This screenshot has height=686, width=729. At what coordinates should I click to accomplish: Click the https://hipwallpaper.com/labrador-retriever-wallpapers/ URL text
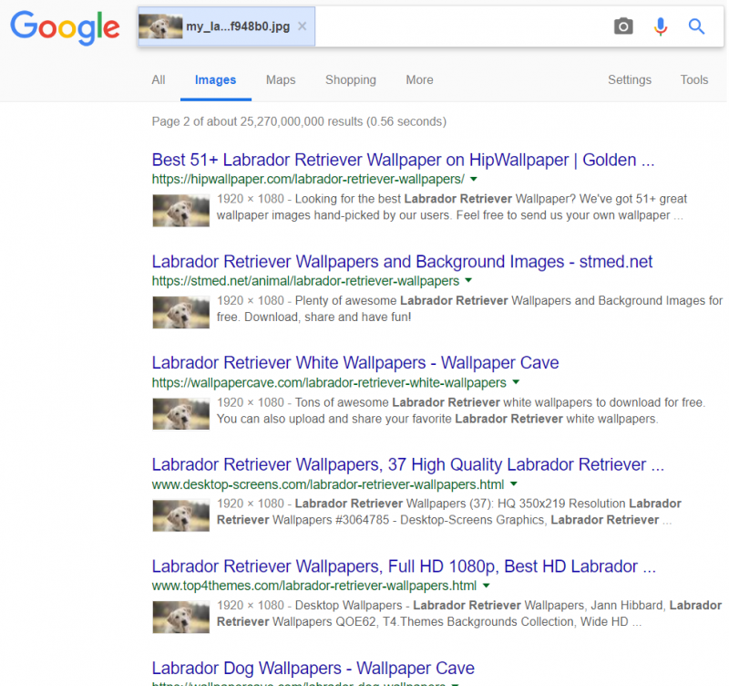click(x=308, y=179)
